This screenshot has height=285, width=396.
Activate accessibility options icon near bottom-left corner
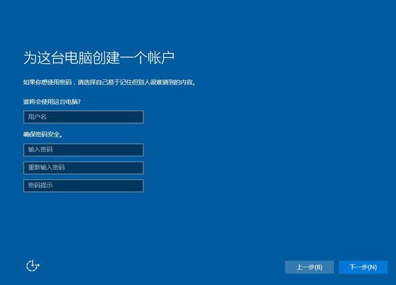click(33, 265)
